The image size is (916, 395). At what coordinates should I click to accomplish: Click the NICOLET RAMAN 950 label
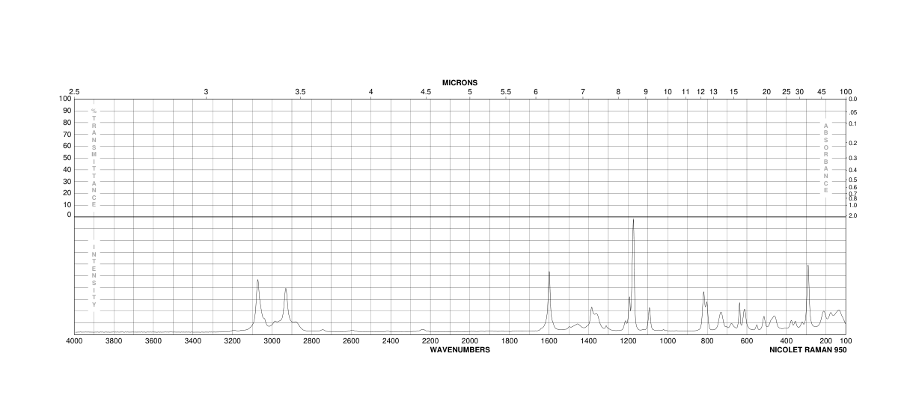pos(807,349)
